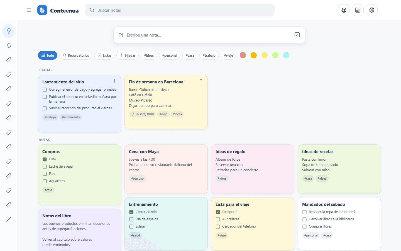Screen dimensions: 401x251
Task: Filter by the cyan color swatch
Action: click(x=286, y=55)
